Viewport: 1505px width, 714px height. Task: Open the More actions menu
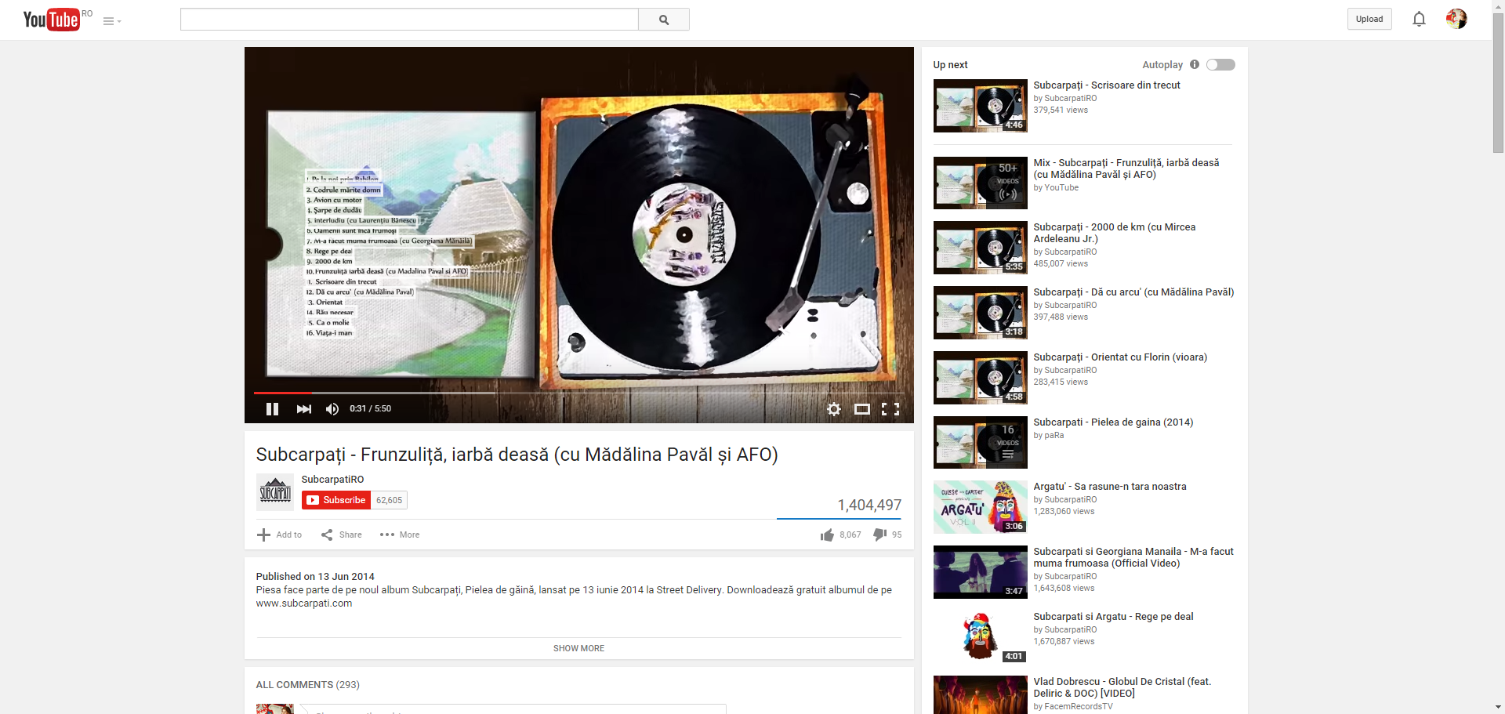400,535
